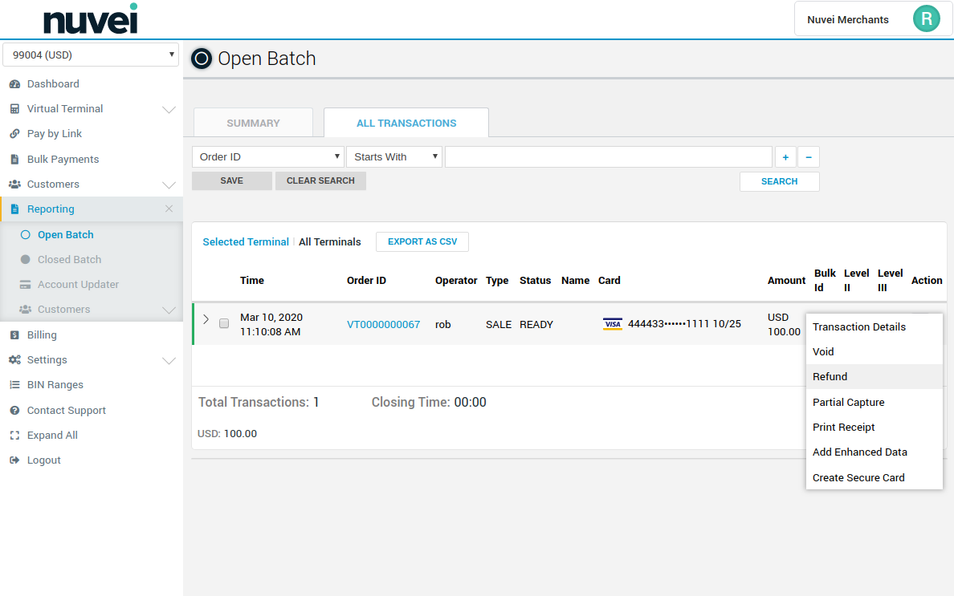Click Expand All in sidebar
The image size is (954, 596).
[52, 435]
